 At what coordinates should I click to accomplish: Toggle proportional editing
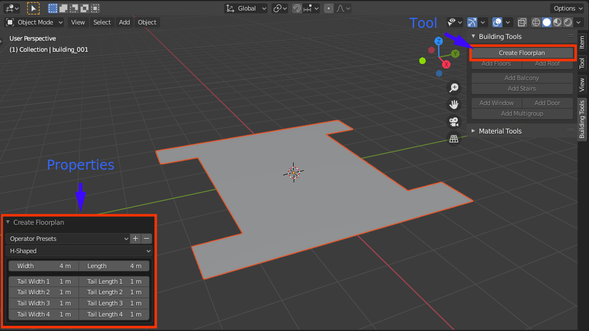coord(329,8)
